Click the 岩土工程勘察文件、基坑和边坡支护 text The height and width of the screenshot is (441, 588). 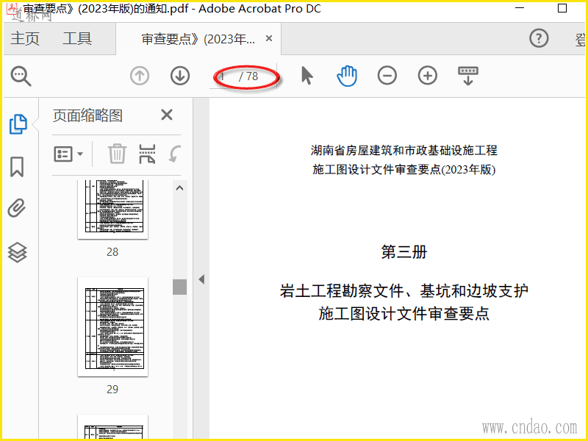pyautogui.click(x=404, y=290)
